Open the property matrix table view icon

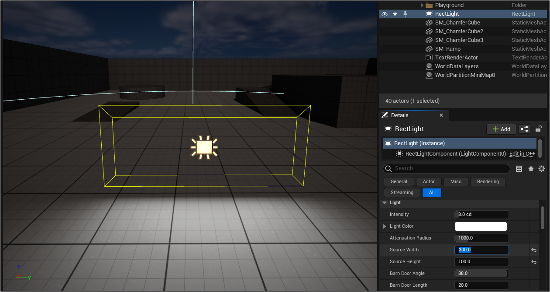point(519,169)
